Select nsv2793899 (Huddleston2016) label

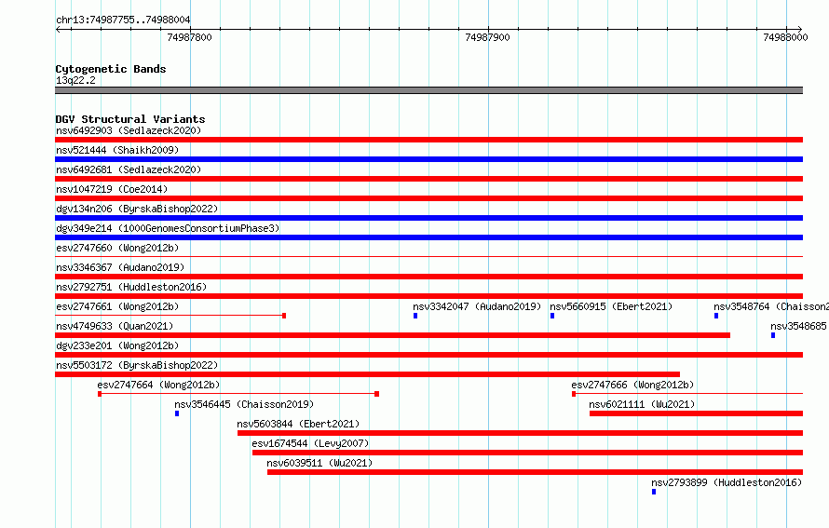(x=727, y=482)
